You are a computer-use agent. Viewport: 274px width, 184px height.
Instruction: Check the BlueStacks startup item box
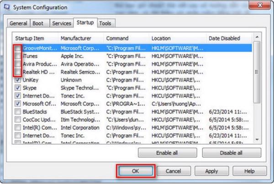click(17, 111)
